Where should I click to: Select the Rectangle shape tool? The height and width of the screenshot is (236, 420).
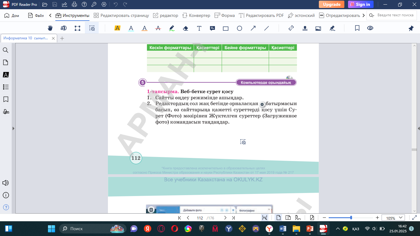[226, 28]
